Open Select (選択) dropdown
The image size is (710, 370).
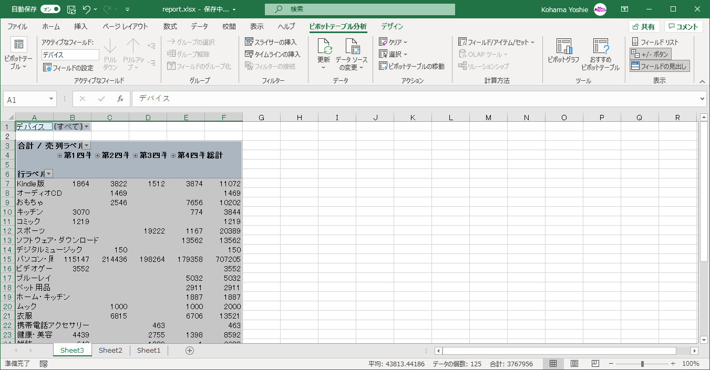pos(394,54)
